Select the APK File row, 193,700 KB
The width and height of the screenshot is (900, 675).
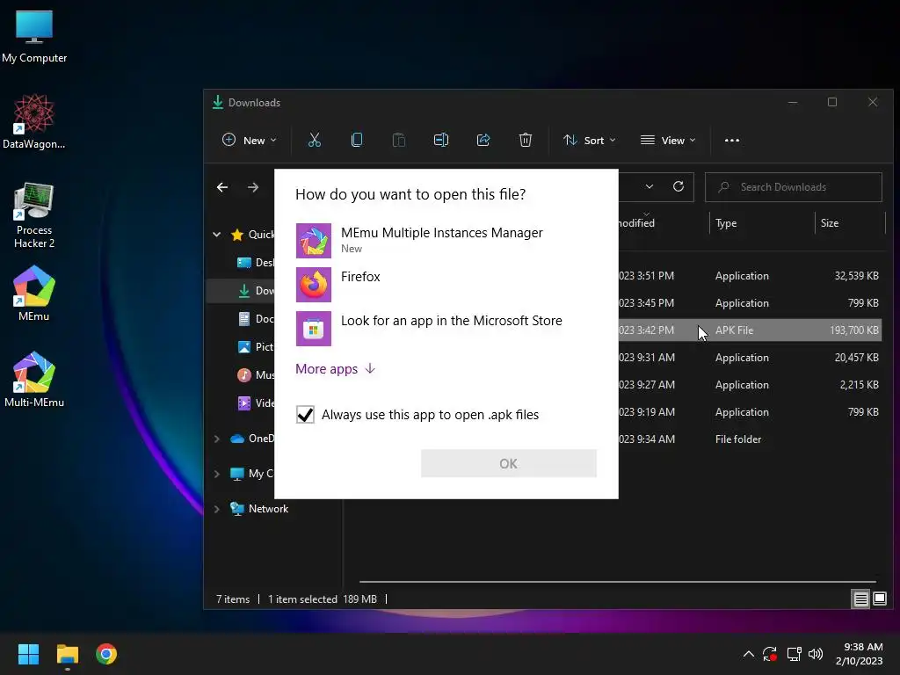tap(750, 330)
